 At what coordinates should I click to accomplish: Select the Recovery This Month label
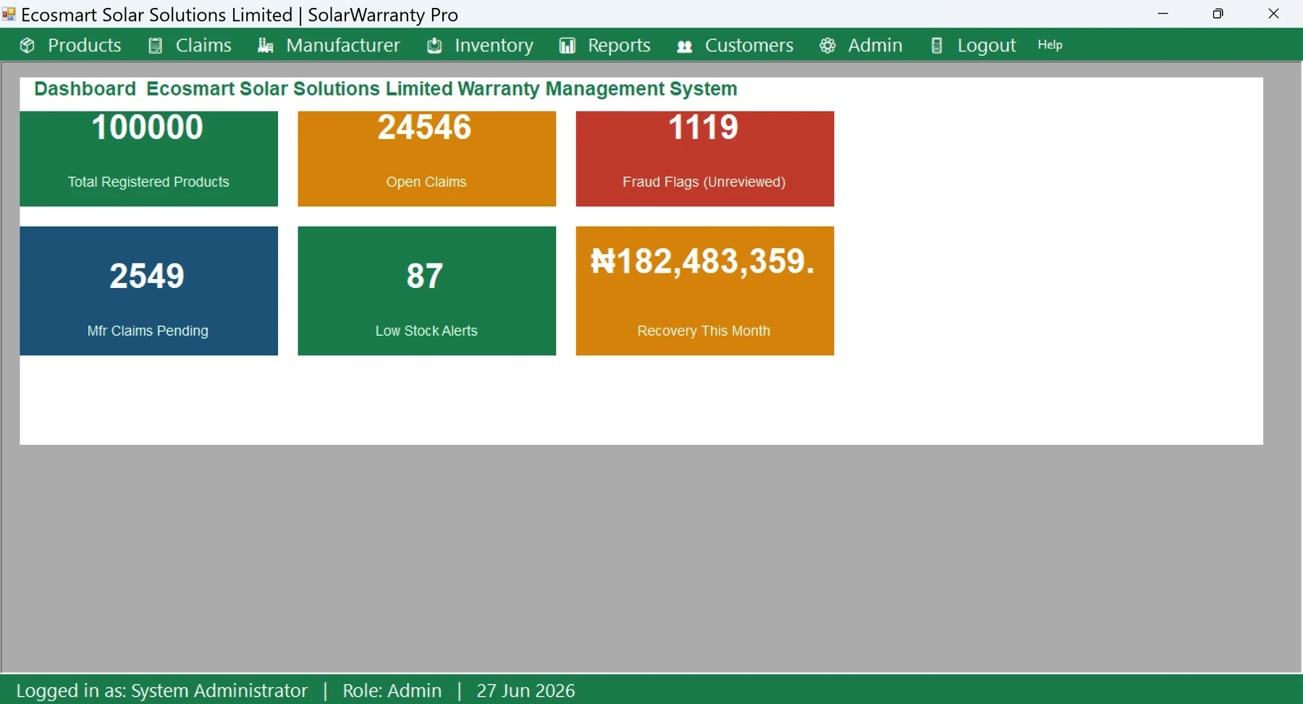(704, 331)
